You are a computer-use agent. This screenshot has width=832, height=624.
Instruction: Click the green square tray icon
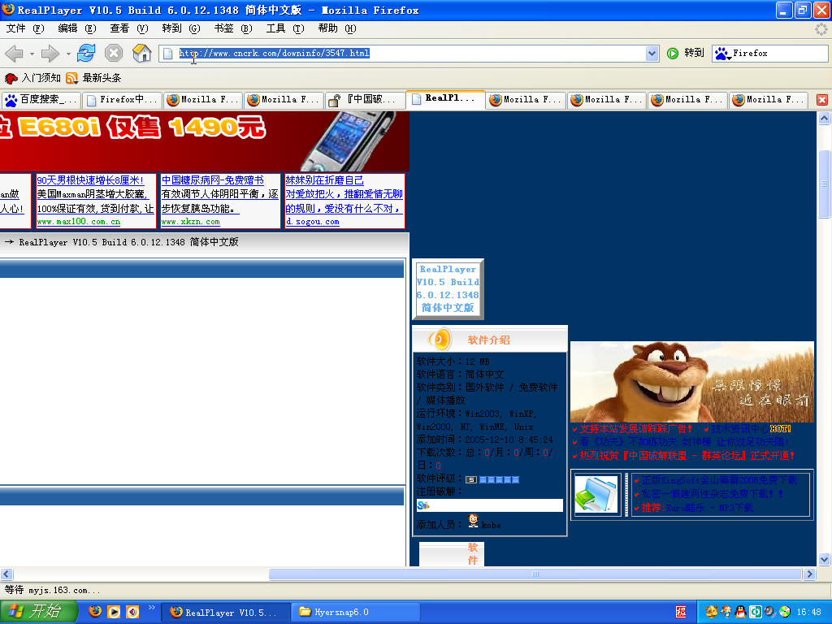[x=755, y=612]
